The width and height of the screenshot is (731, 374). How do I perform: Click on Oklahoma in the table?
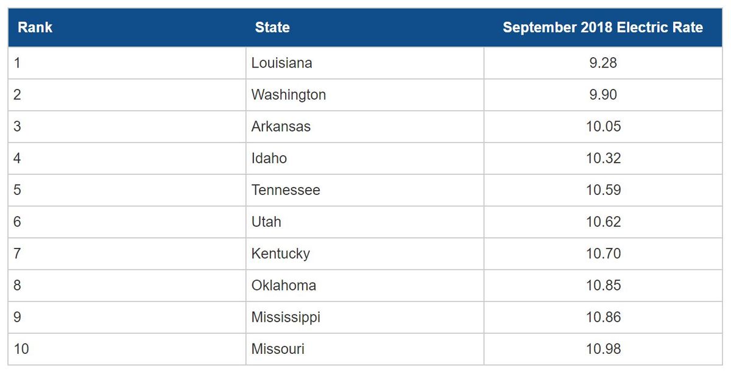283,285
